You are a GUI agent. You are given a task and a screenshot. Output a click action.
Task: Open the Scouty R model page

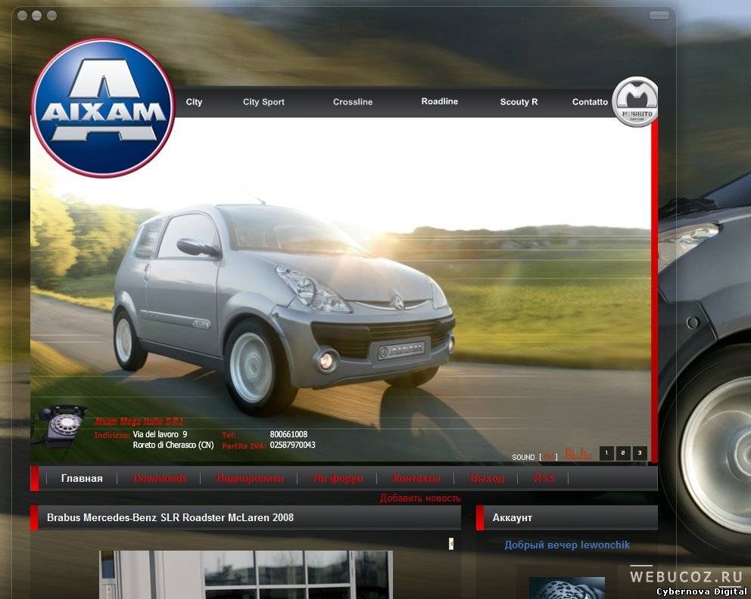[519, 102]
